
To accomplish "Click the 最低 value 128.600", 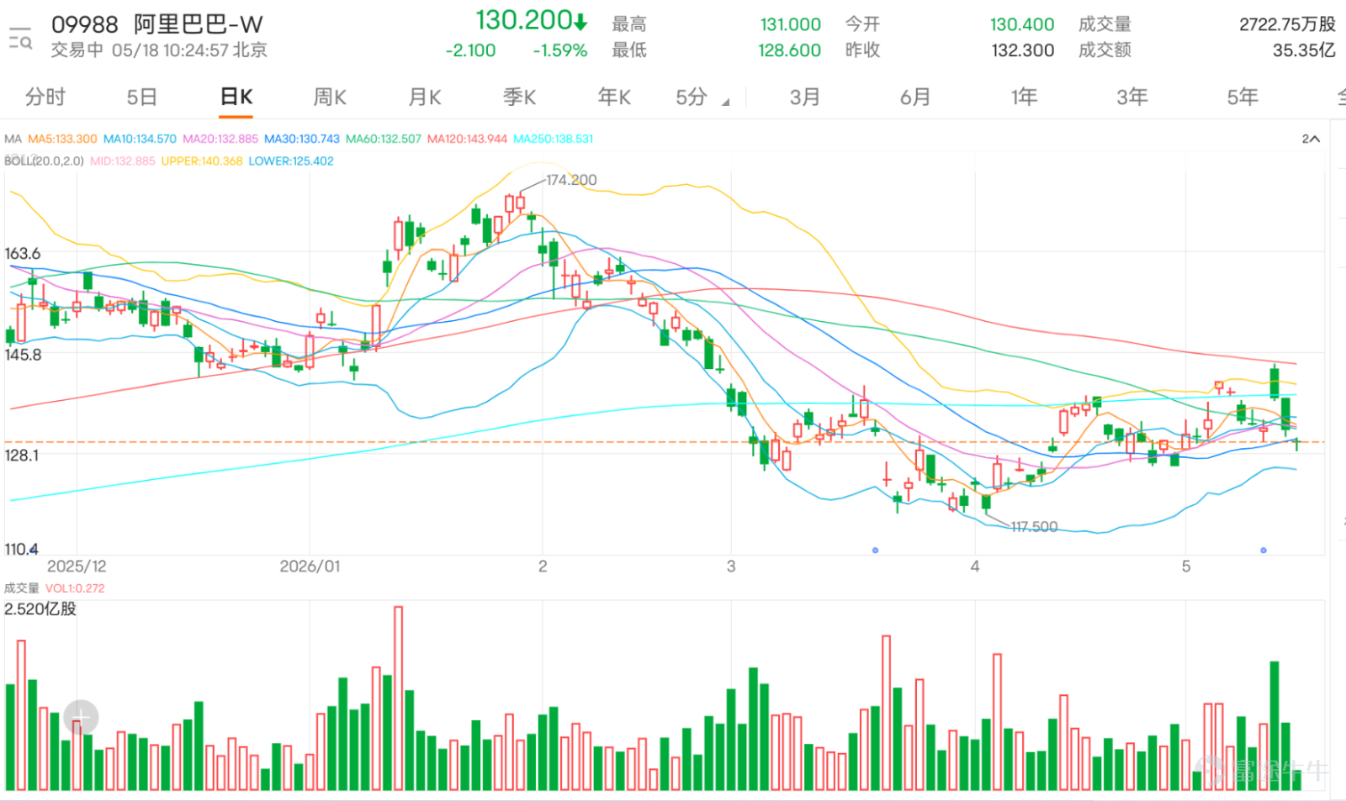I will [x=789, y=50].
